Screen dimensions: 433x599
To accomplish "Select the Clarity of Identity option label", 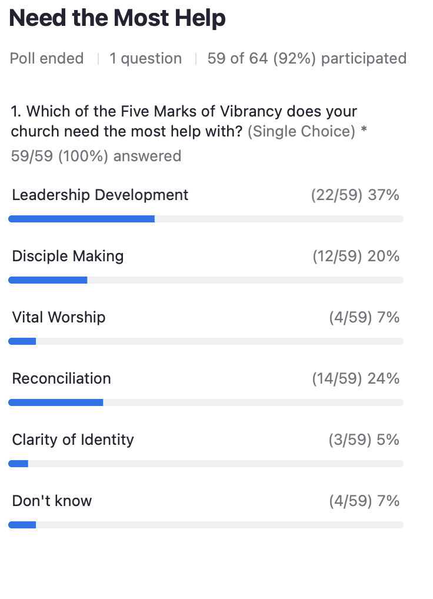I will [x=73, y=440].
